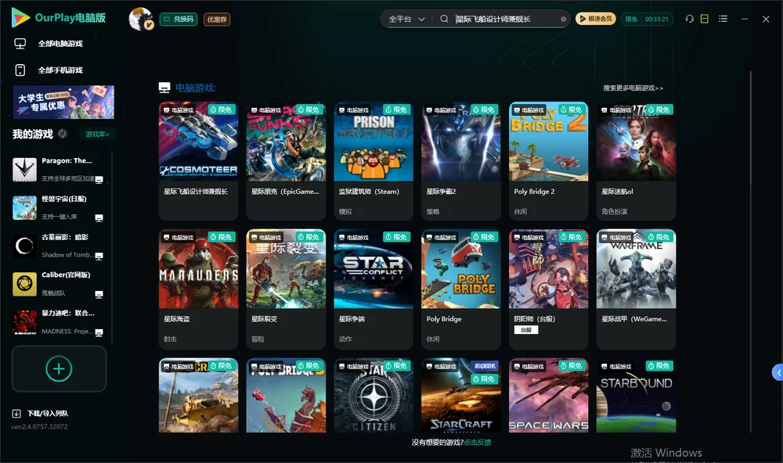
Task: Add a game with the plus button
Action: click(x=59, y=368)
